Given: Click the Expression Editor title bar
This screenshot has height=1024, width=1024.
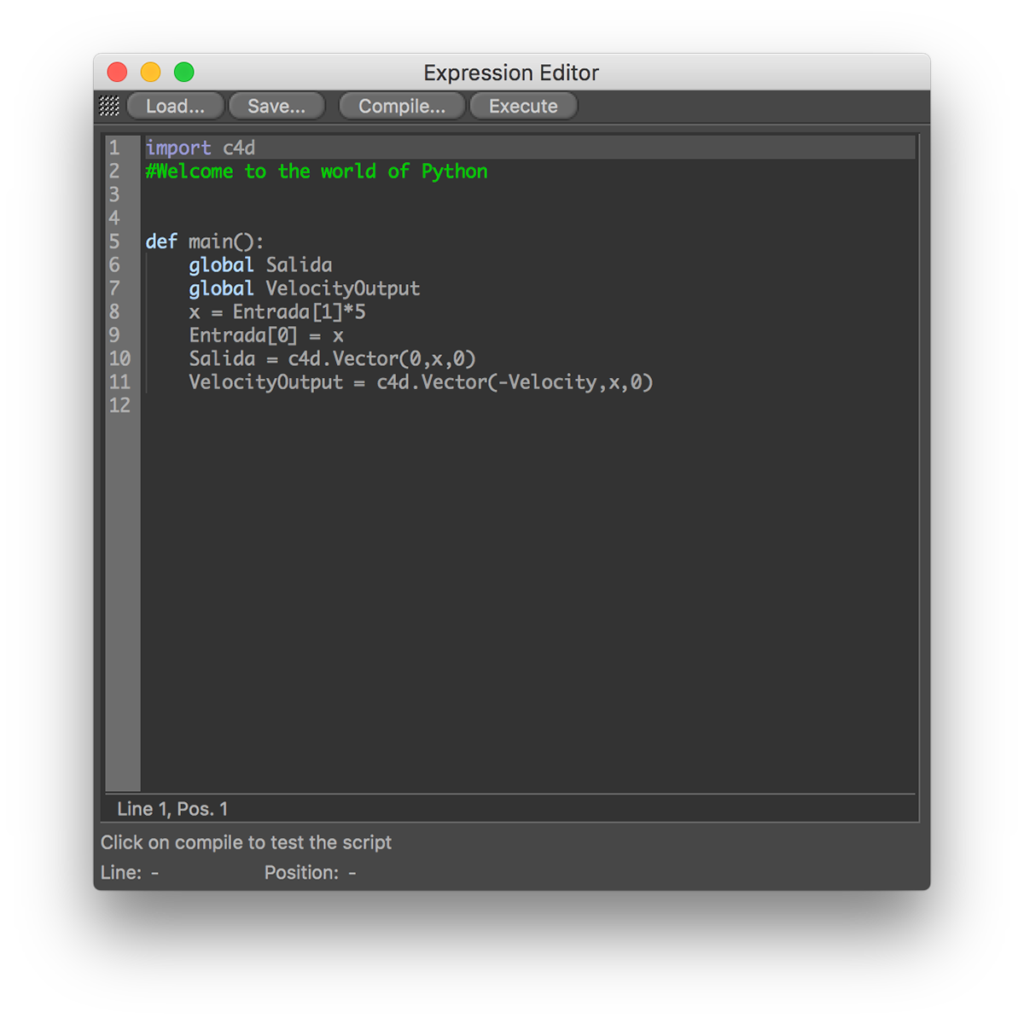Looking at the screenshot, I should click(x=511, y=73).
